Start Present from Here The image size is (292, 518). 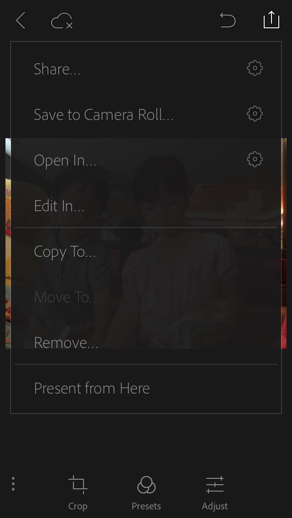[92, 388]
